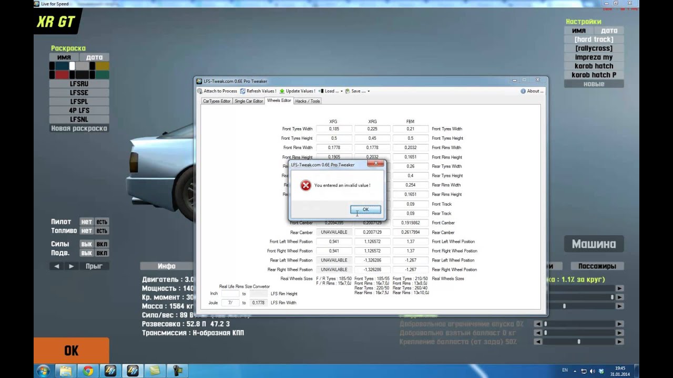Open the Hacks / Tools tab
This screenshot has width=673, height=378.
(308, 101)
